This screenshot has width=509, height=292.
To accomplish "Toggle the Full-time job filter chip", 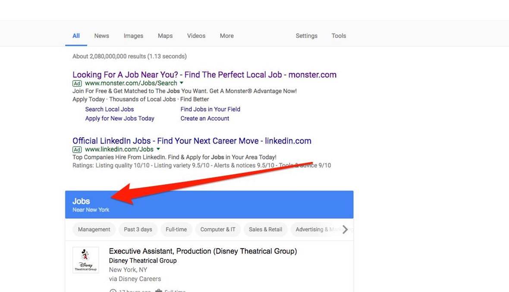I will 176,229.
